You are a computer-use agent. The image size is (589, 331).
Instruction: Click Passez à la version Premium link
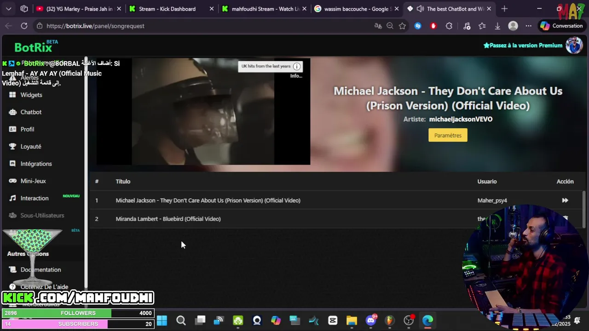(523, 46)
